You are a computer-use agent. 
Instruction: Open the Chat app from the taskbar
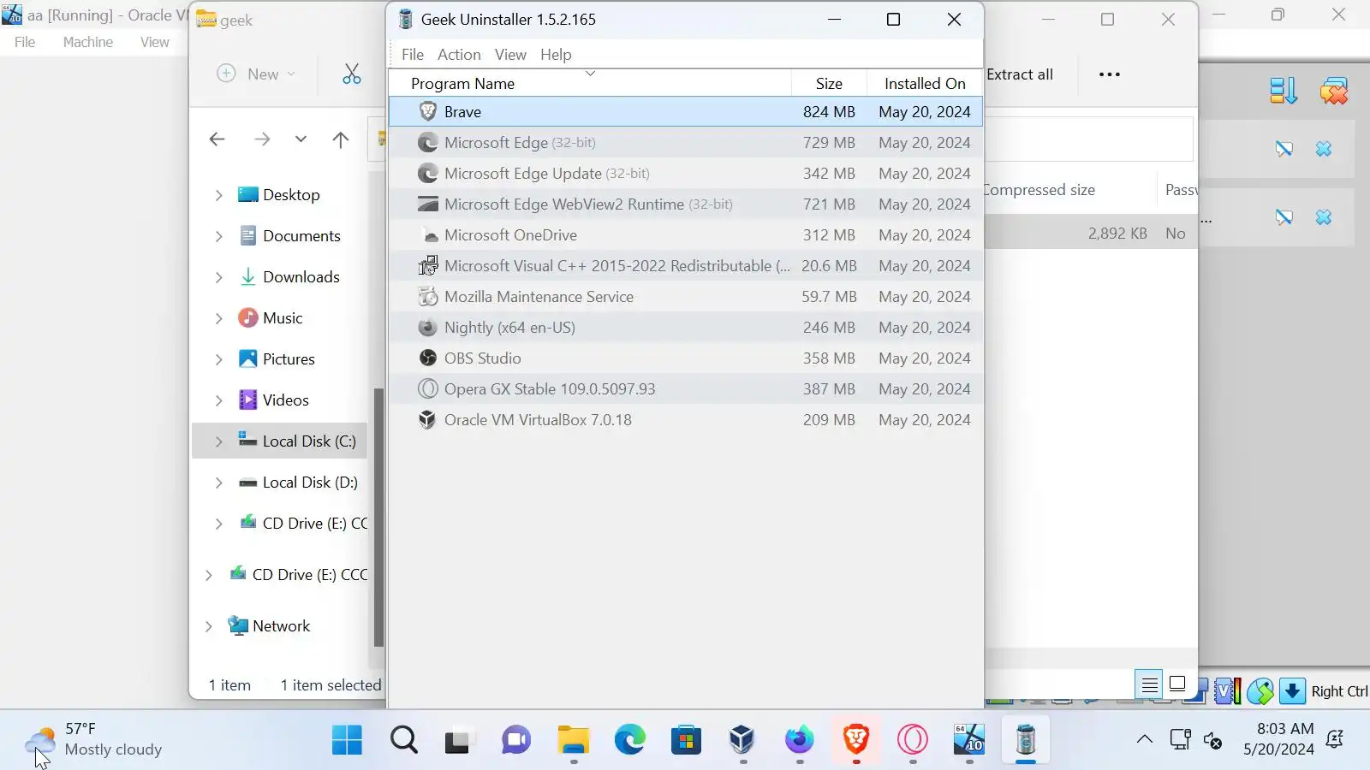point(516,740)
